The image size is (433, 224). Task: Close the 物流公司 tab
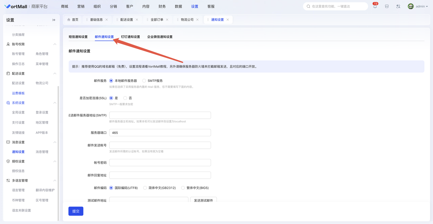point(198,20)
